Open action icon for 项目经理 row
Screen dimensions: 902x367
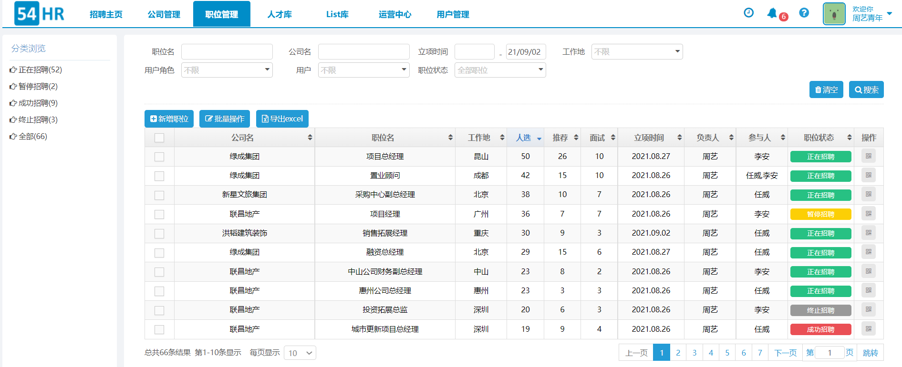pos(869,214)
